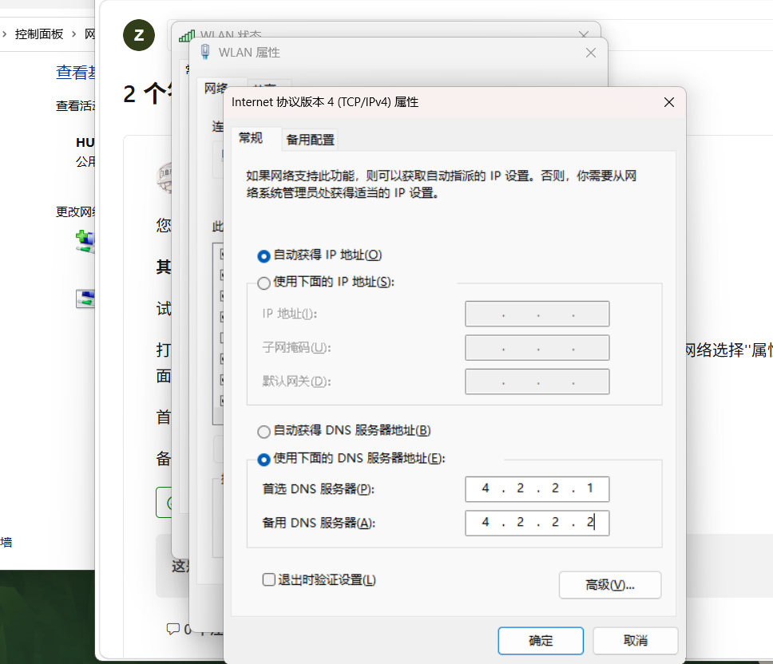Click the network setup icon under 更改网络

85,241
